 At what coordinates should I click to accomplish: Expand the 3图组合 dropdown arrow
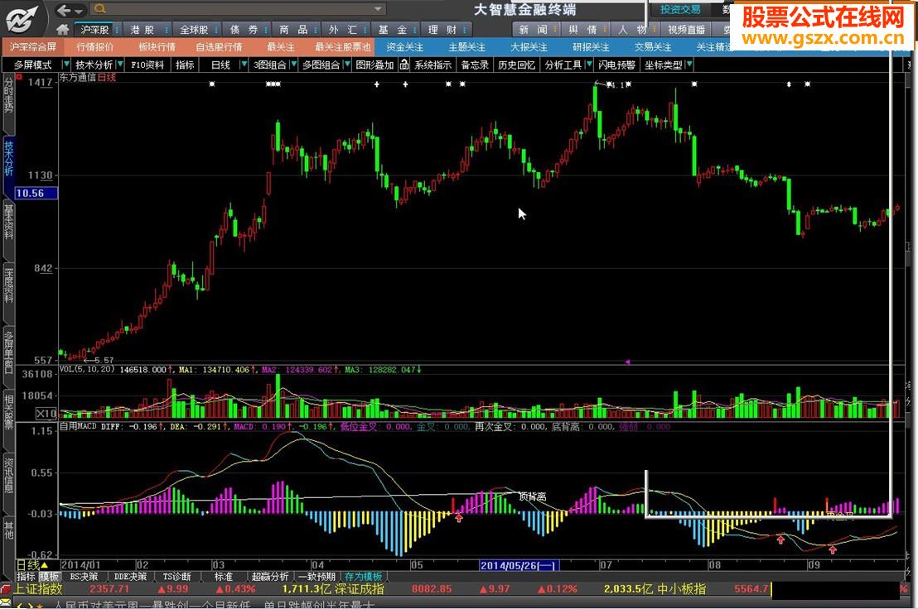(294, 65)
